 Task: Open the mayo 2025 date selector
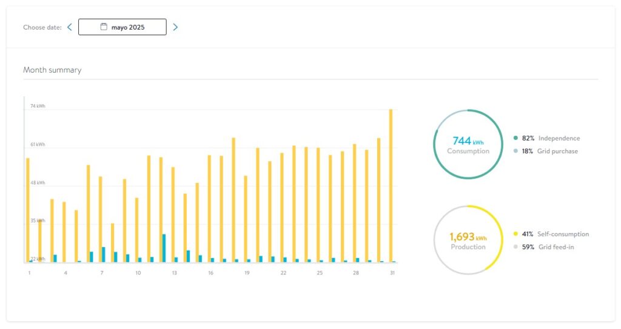pos(123,27)
